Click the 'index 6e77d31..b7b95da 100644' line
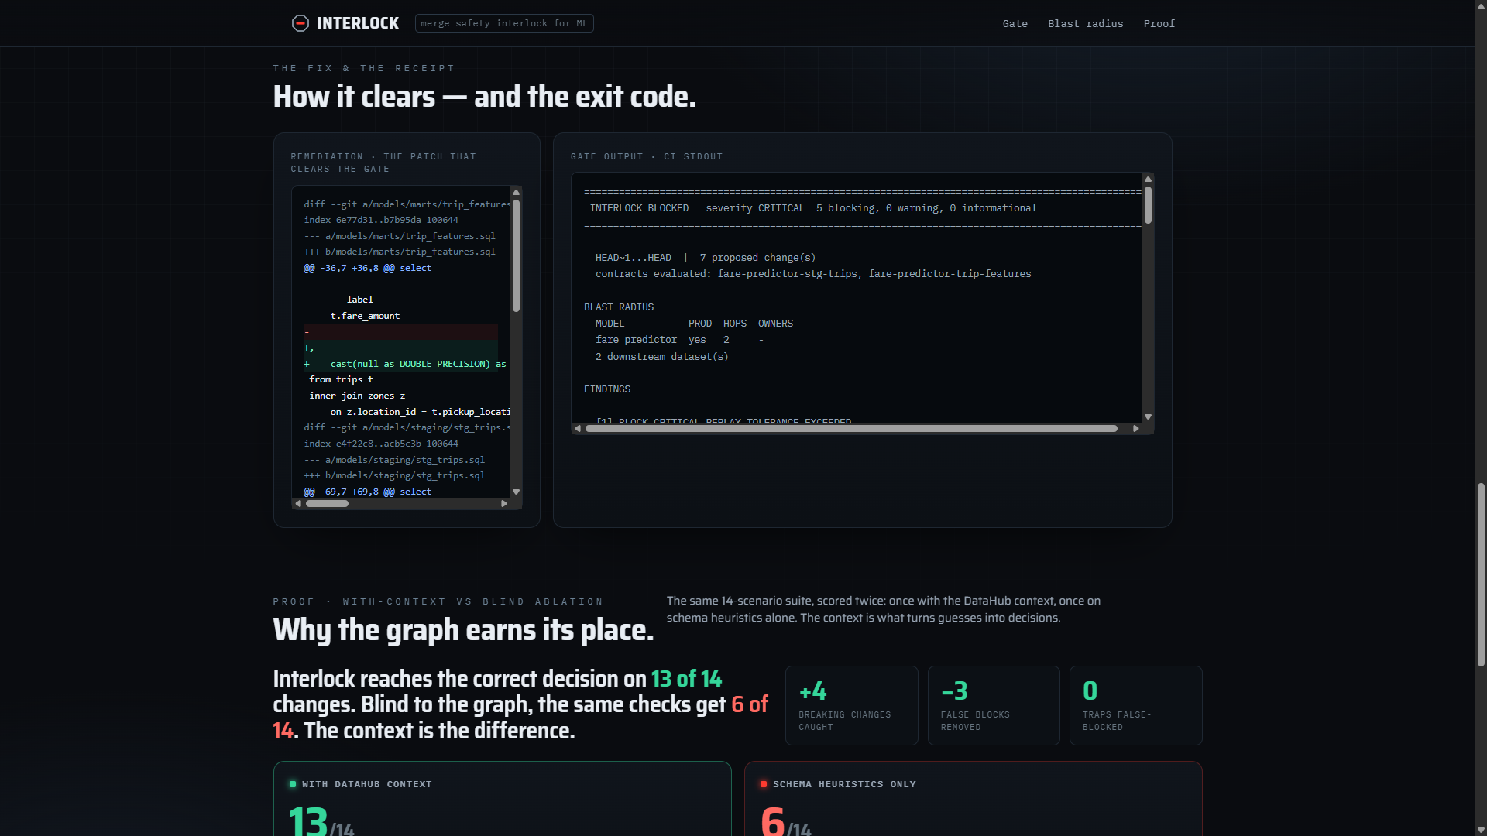1487x836 pixels. [381, 220]
